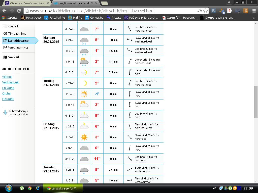Expand the bookmarks bar overflow chevron
This screenshot has height=193, width=258.
point(254,18)
